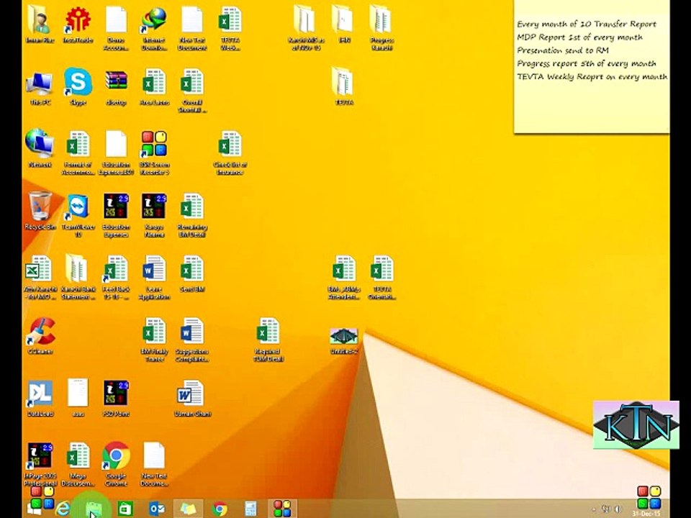691x518 pixels.
Task: Select the Check list of Insurance Excel file
Action: (230, 145)
